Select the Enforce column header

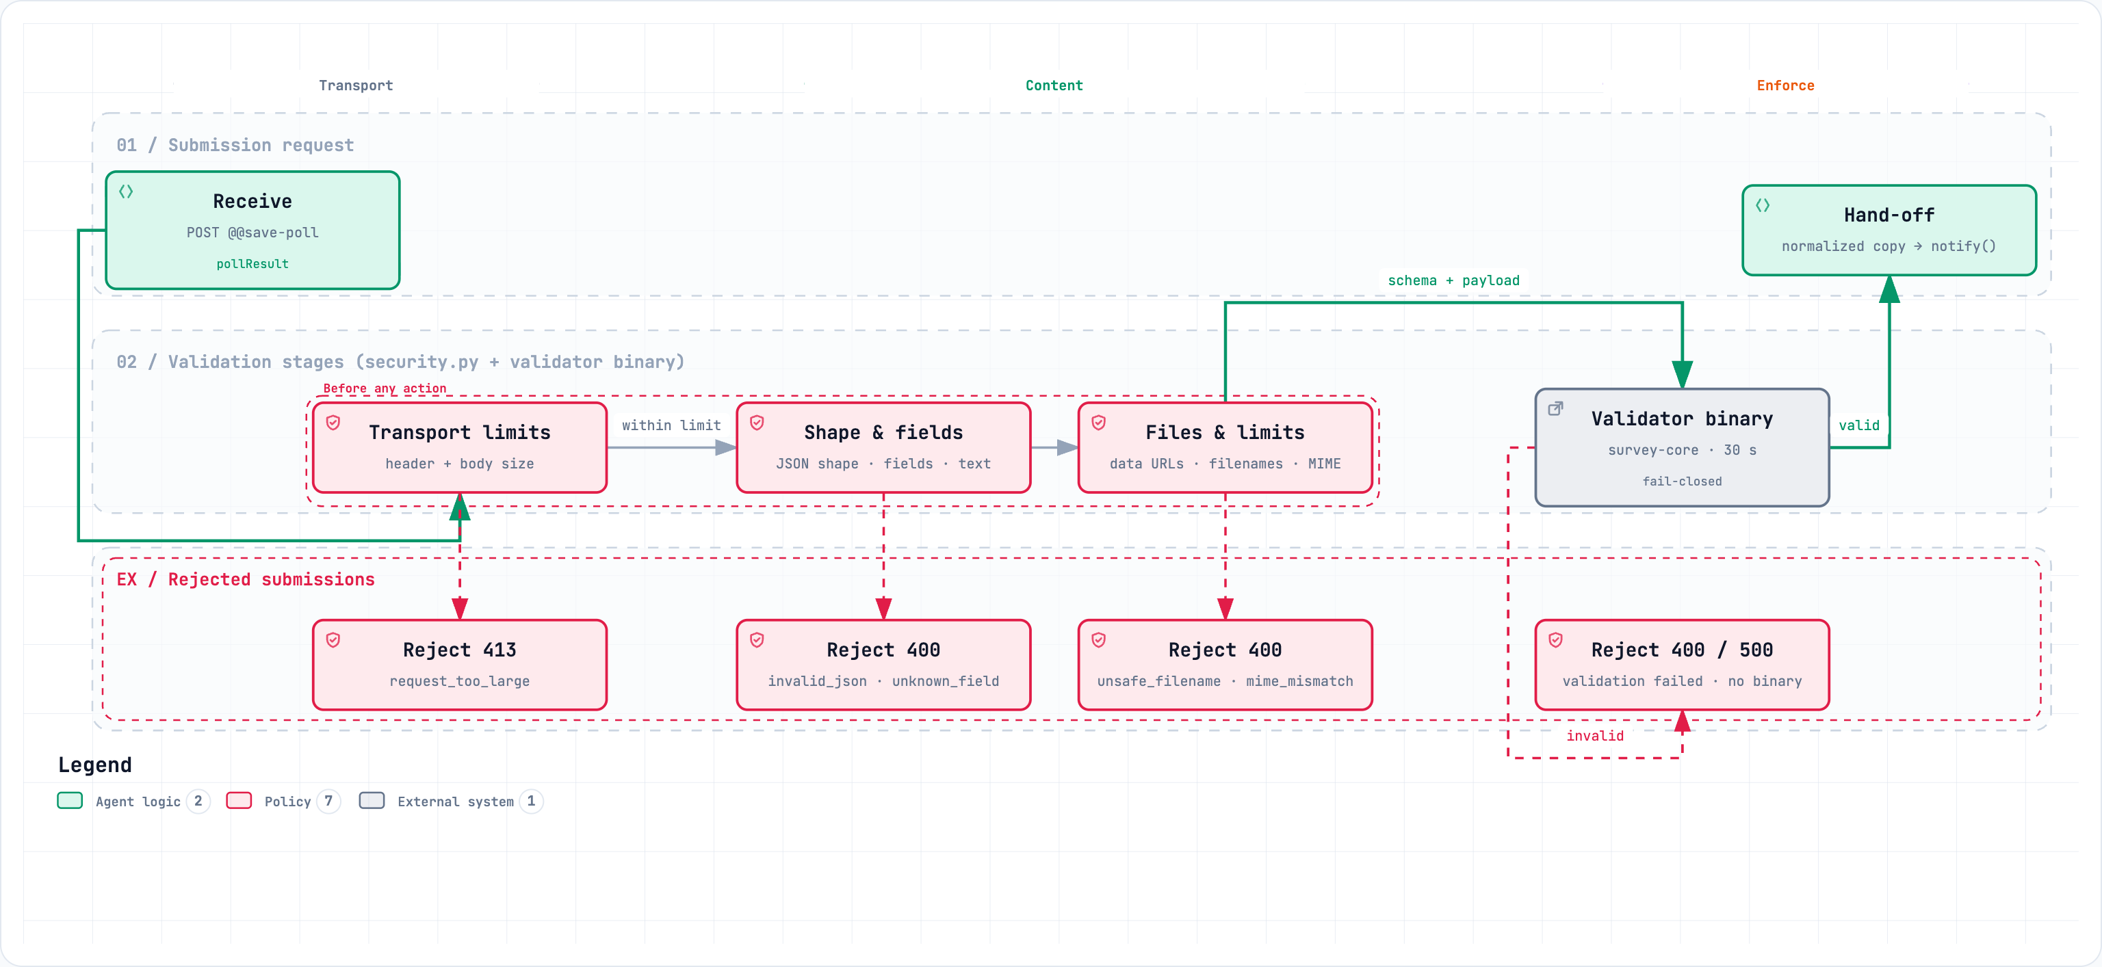click(x=1785, y=85)
